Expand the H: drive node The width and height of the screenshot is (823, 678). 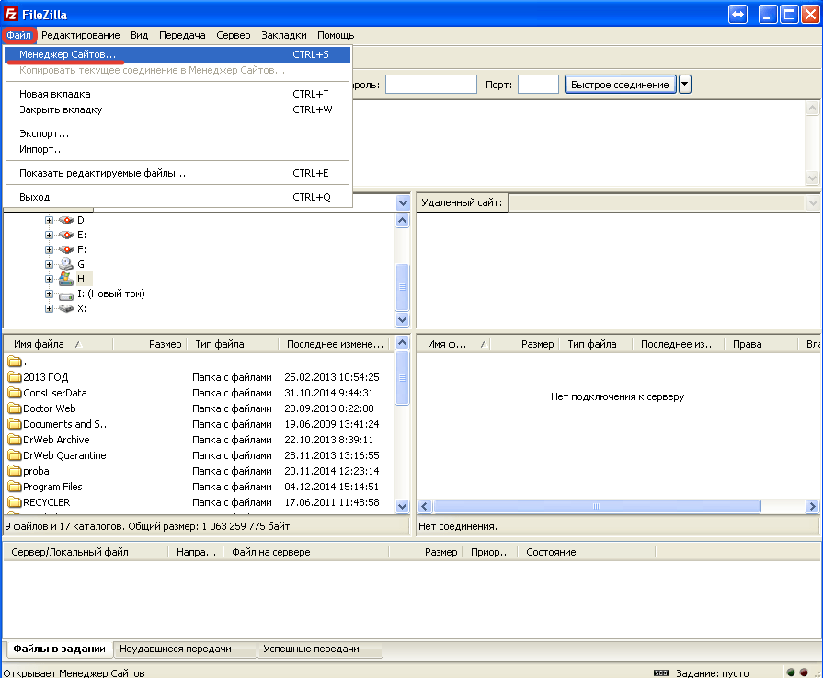click(x=49, y=279)
